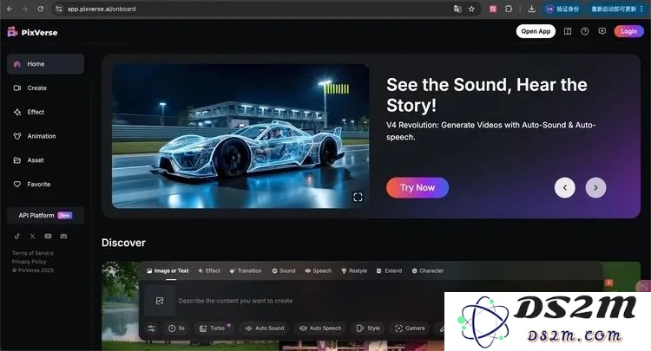Viewport: 651px width, 351px height.
Task: Switch to the Transition tab
Action: (x=246, y=270)
